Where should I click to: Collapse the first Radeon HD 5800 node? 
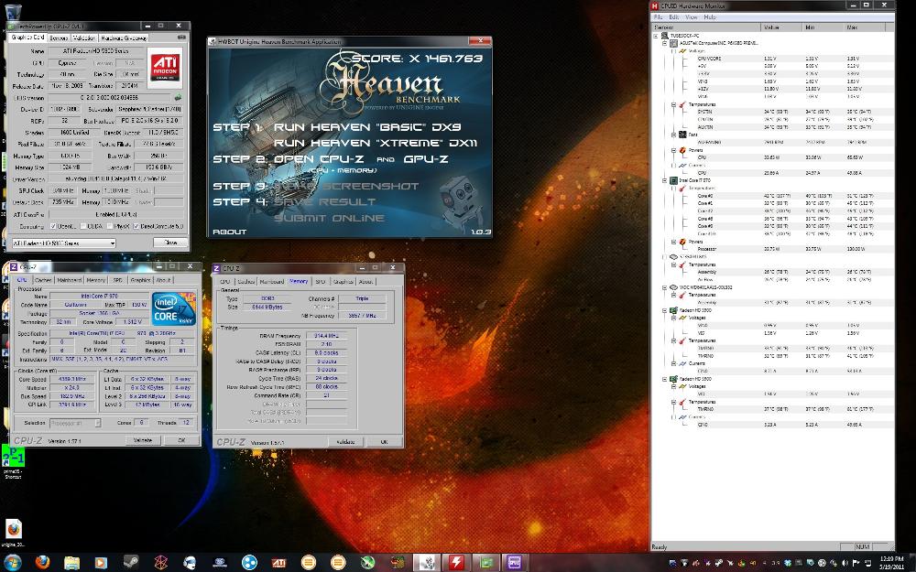coord(665,310)
